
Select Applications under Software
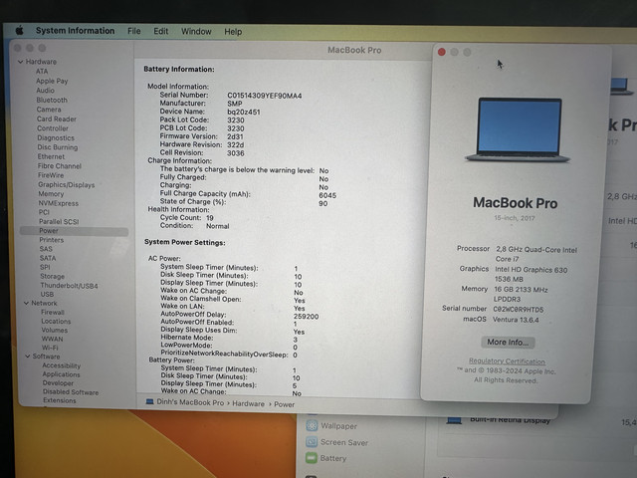pos(61,374)
